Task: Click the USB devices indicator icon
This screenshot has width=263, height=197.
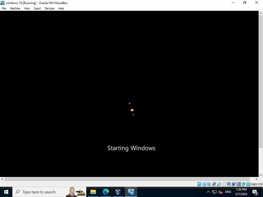Action: 219,184
